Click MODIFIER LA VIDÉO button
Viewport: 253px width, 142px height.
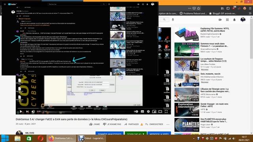pos(159,133)
